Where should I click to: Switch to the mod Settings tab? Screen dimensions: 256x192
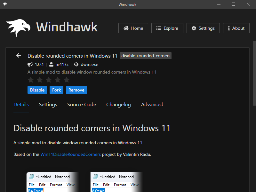point(48,105)
